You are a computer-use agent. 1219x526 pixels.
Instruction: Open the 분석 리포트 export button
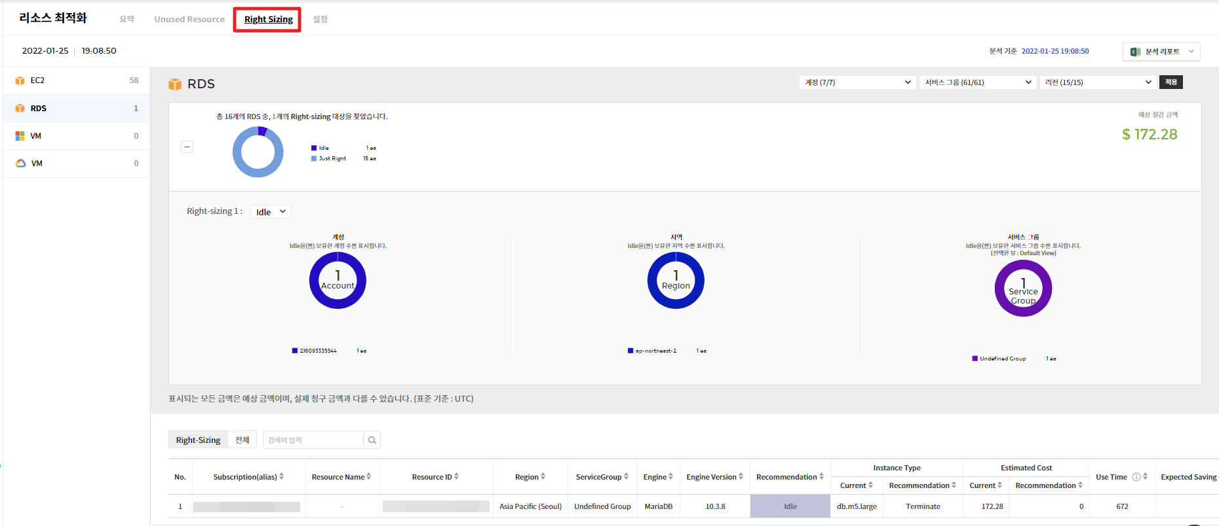[x=1161, y=52]
